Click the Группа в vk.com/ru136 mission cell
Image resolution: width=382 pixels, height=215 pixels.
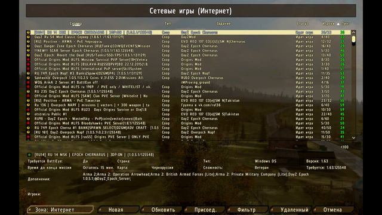[201, 105]
